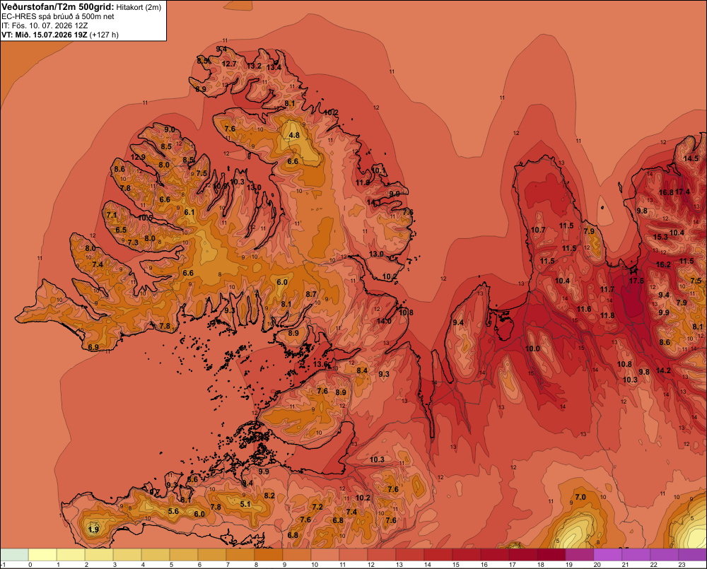Pick the orange 7-8 degree legend swatch
Viewport: 707px width, 569px height.
[x=240, y=554]
